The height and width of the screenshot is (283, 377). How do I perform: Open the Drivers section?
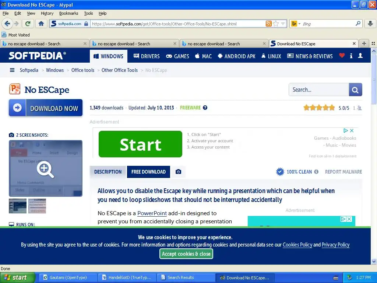coord(147,56)
